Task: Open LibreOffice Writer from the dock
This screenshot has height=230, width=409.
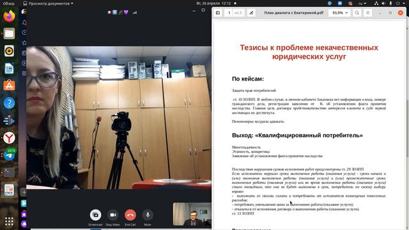Action: click(9, 68)
